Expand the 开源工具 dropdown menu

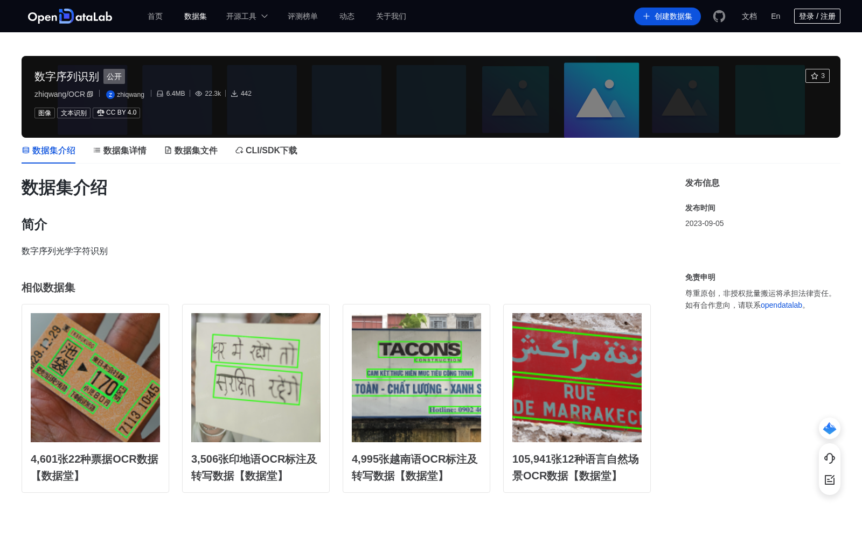click(247, 16)
